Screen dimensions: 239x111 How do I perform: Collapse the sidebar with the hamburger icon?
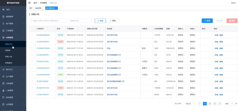tap(29, 3)
